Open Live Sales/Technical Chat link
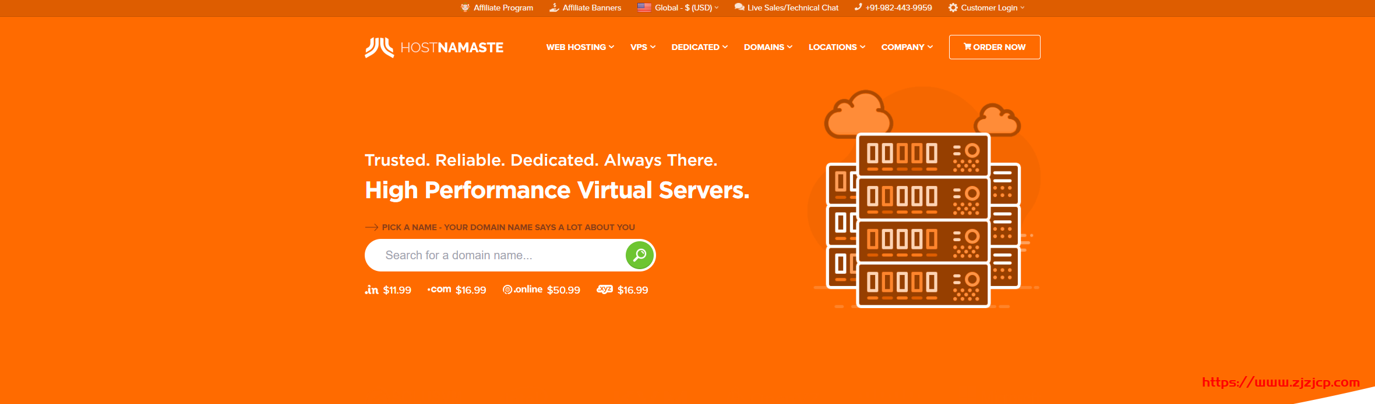 point(793,8)
